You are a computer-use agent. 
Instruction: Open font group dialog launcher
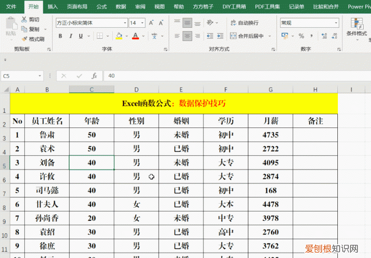[166, 49]
